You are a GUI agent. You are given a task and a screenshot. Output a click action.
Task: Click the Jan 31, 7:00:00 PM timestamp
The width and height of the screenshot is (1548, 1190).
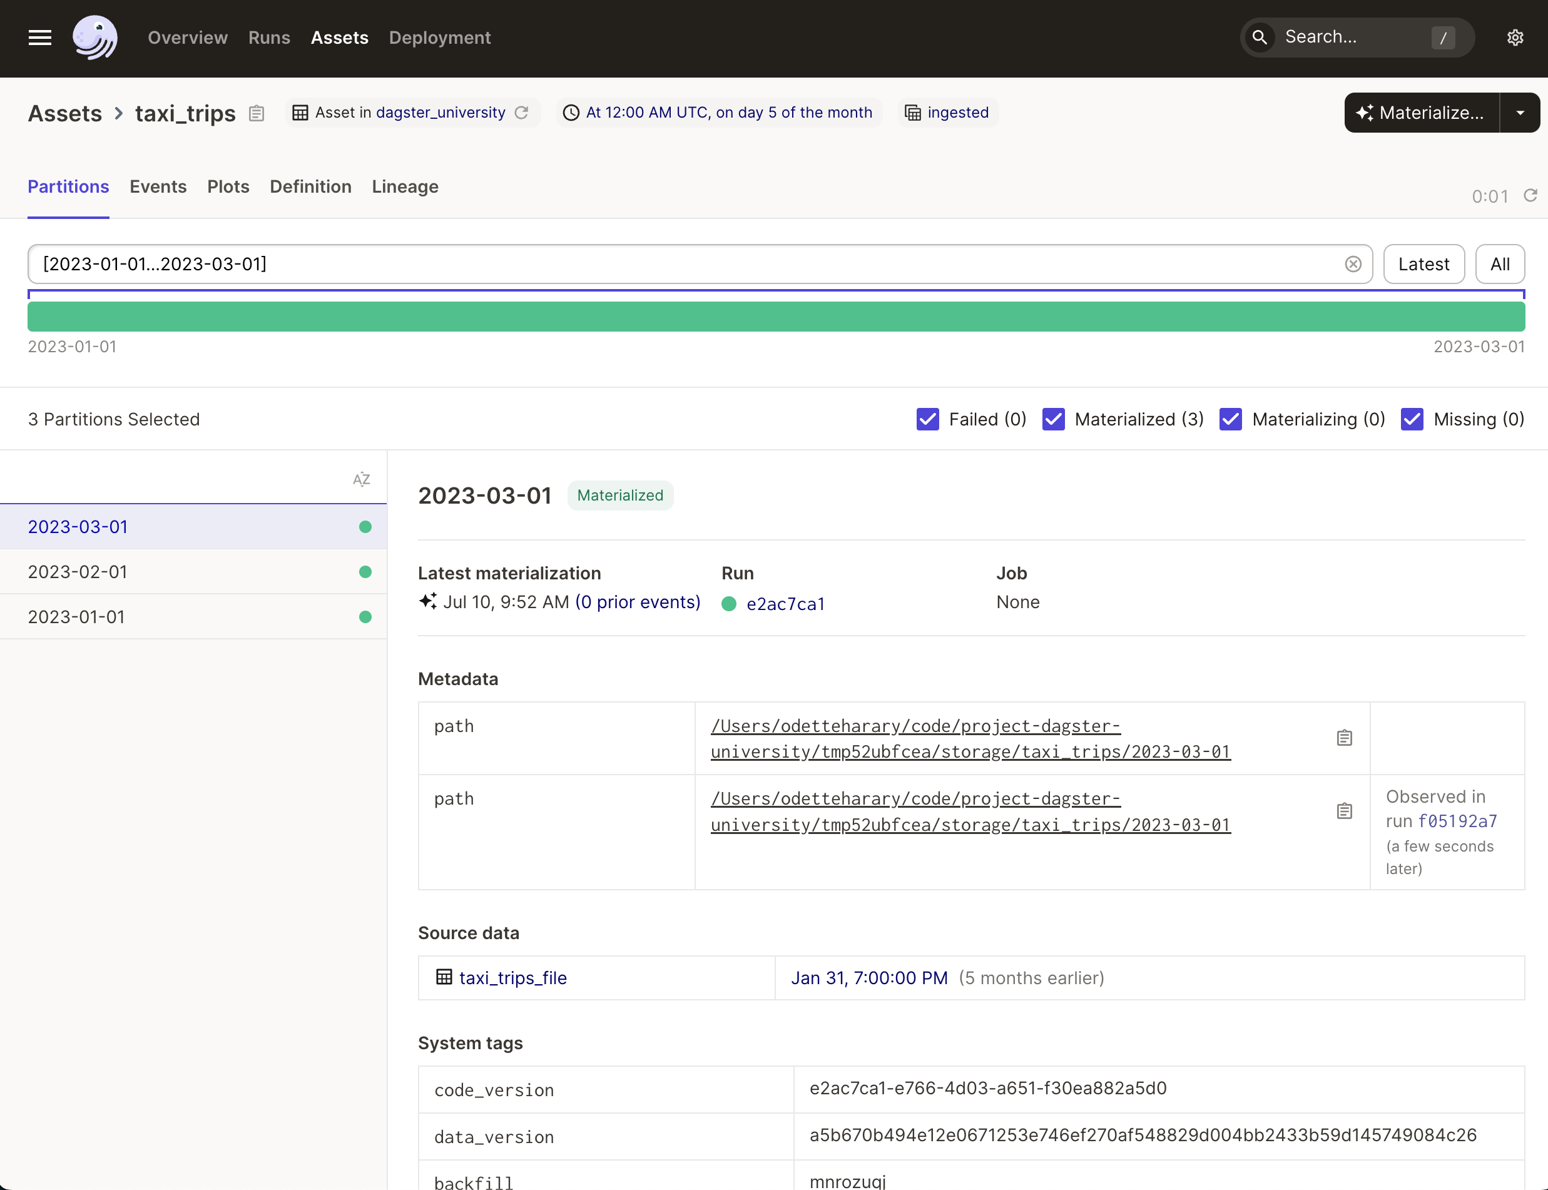tap(869, 978)
